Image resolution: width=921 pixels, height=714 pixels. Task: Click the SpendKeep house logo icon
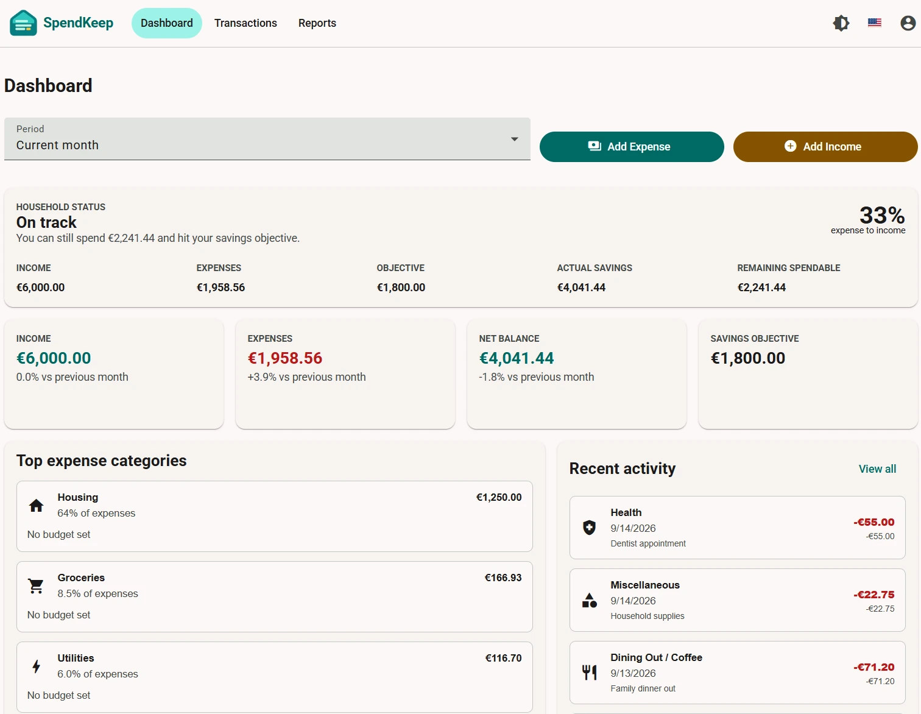point(23,23)
